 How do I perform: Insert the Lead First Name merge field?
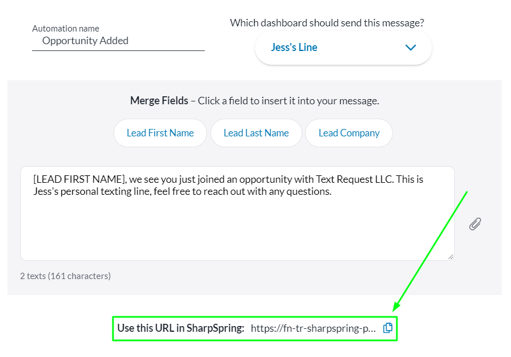[x=160, y=133]
